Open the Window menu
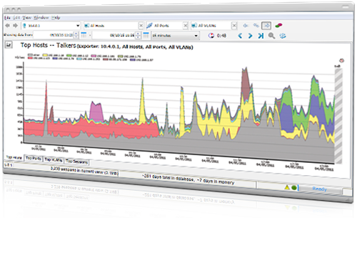This screenshot has width=357, height=268. 41,18
